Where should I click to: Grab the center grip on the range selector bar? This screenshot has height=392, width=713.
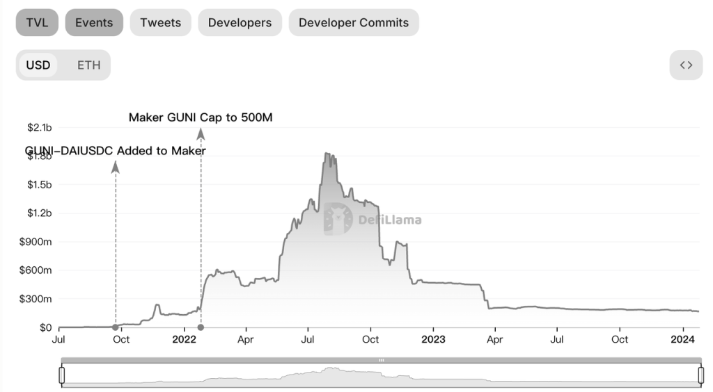(381, 360)
